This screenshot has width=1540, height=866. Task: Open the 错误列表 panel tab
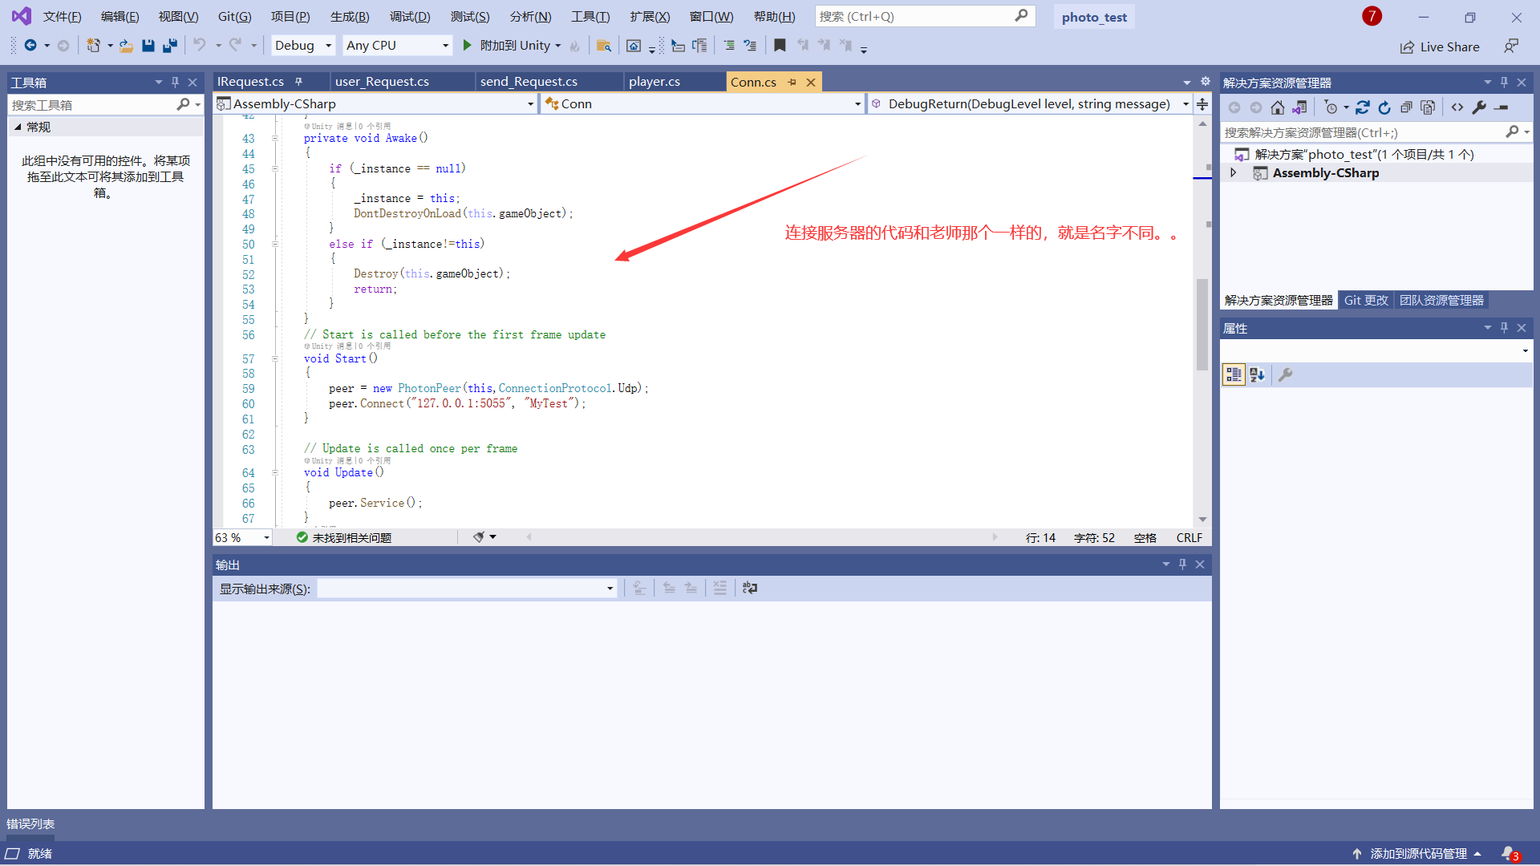click(x=30, y=824)
